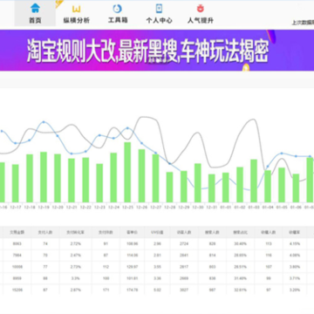The width and height of the screenshot is (314, 314).
Task: Click the 171 table cell
Action: pyautogui.click(x=106, y=290)
